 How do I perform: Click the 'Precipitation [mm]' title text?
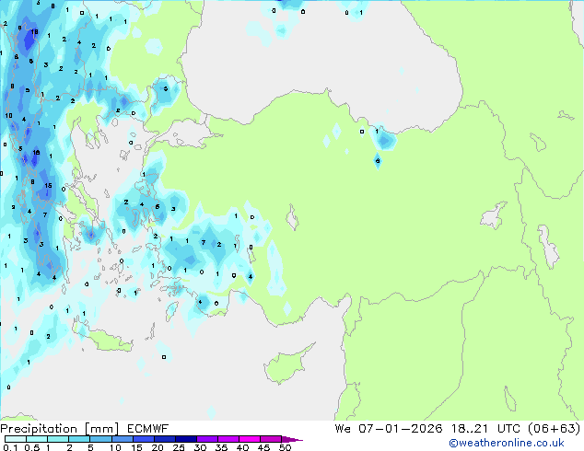[x=60, y=429]
